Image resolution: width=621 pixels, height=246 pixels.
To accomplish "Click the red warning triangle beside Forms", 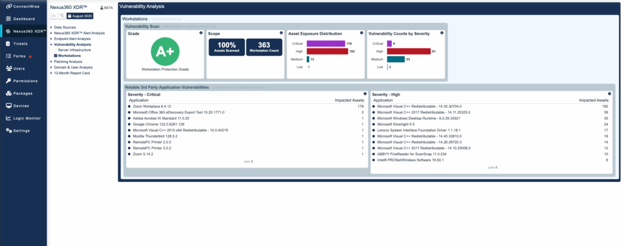I will pyautogui.click(x=30, y=56).
